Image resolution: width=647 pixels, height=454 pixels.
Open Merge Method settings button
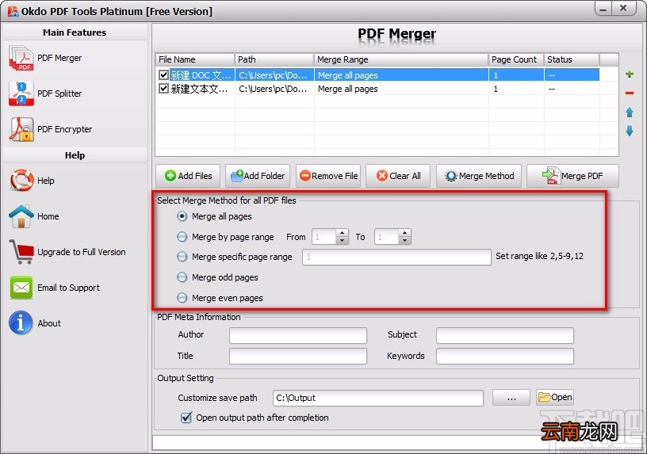479,176
